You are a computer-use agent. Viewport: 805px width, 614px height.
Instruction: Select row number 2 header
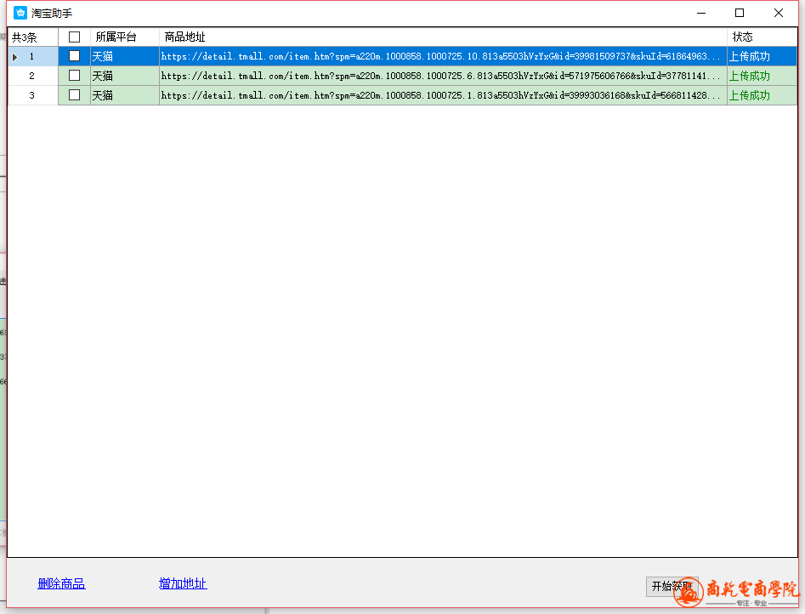[33, 76]
